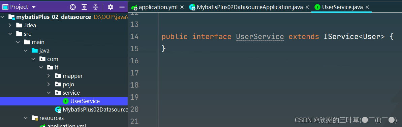The width and height of the screenshot is (402, 127).
Task: Click the Expand All icon in Project toolbar
Action: 84,7
